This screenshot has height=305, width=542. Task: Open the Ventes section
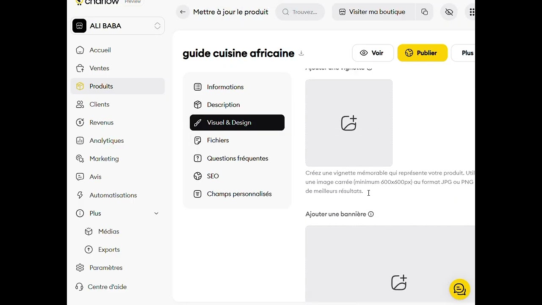pos(118,68)
